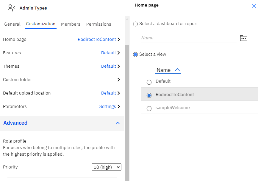
Task: Switch to the Members tab
Action: (71, 24)
